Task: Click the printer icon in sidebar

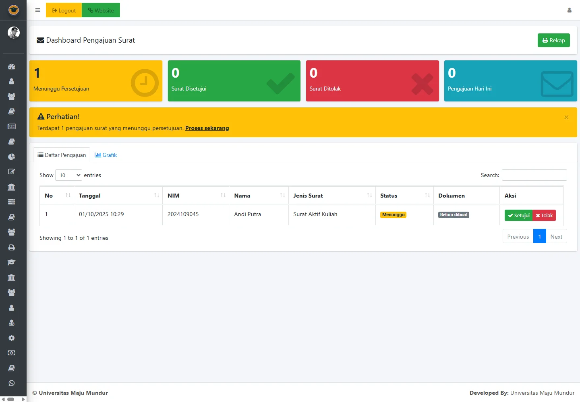Action: 12,247
